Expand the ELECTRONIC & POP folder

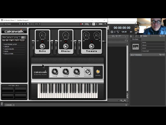(3, 44)
